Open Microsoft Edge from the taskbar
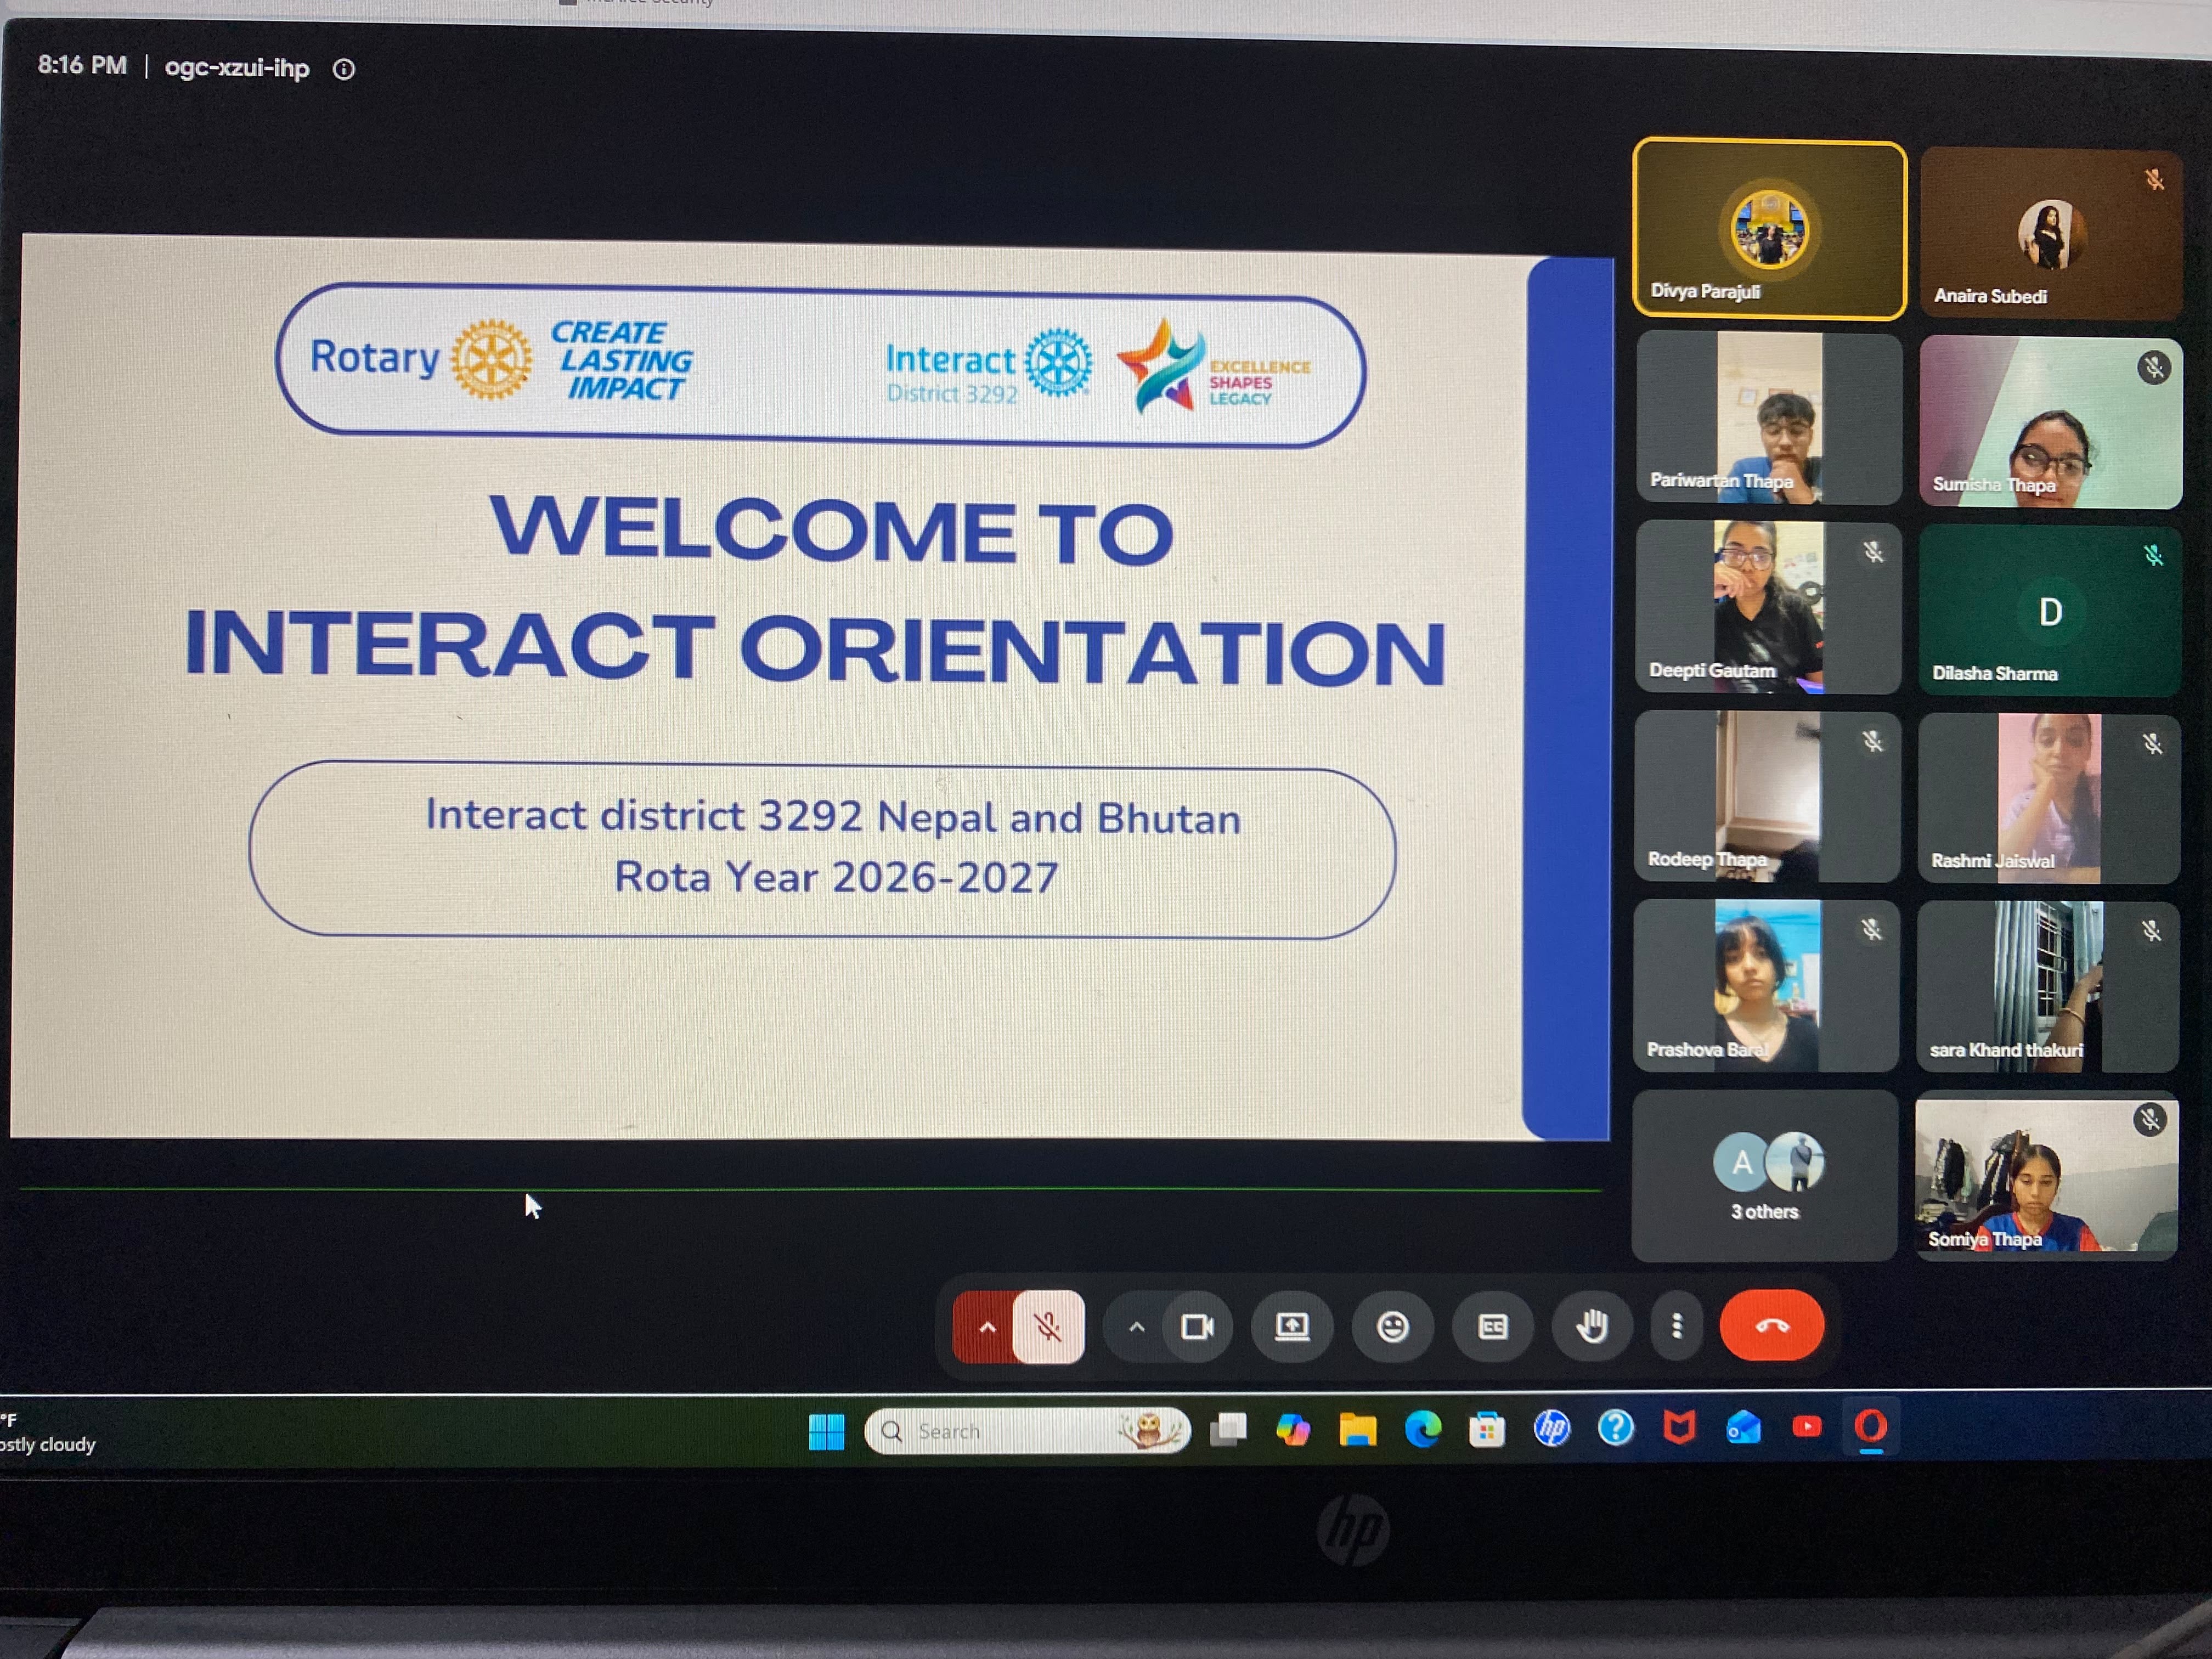Viewport: 2212px width, 1659px height. click(x=1422, y=1430)
